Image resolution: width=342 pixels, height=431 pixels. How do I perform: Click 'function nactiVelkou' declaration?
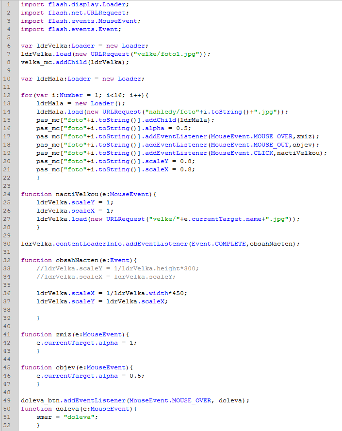pyautogui.click(x=60, y=194)
